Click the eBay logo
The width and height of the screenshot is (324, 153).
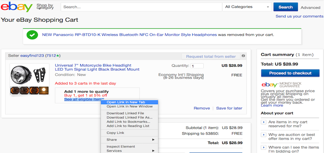[x=17, y=7]
